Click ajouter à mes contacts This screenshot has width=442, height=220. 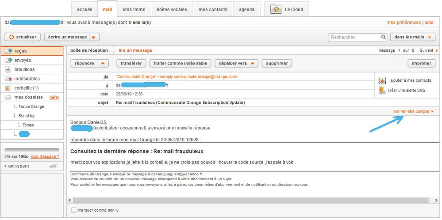411,80
